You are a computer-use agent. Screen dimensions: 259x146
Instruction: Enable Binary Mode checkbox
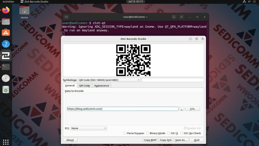pyautogui.click(x=148, y=133)
